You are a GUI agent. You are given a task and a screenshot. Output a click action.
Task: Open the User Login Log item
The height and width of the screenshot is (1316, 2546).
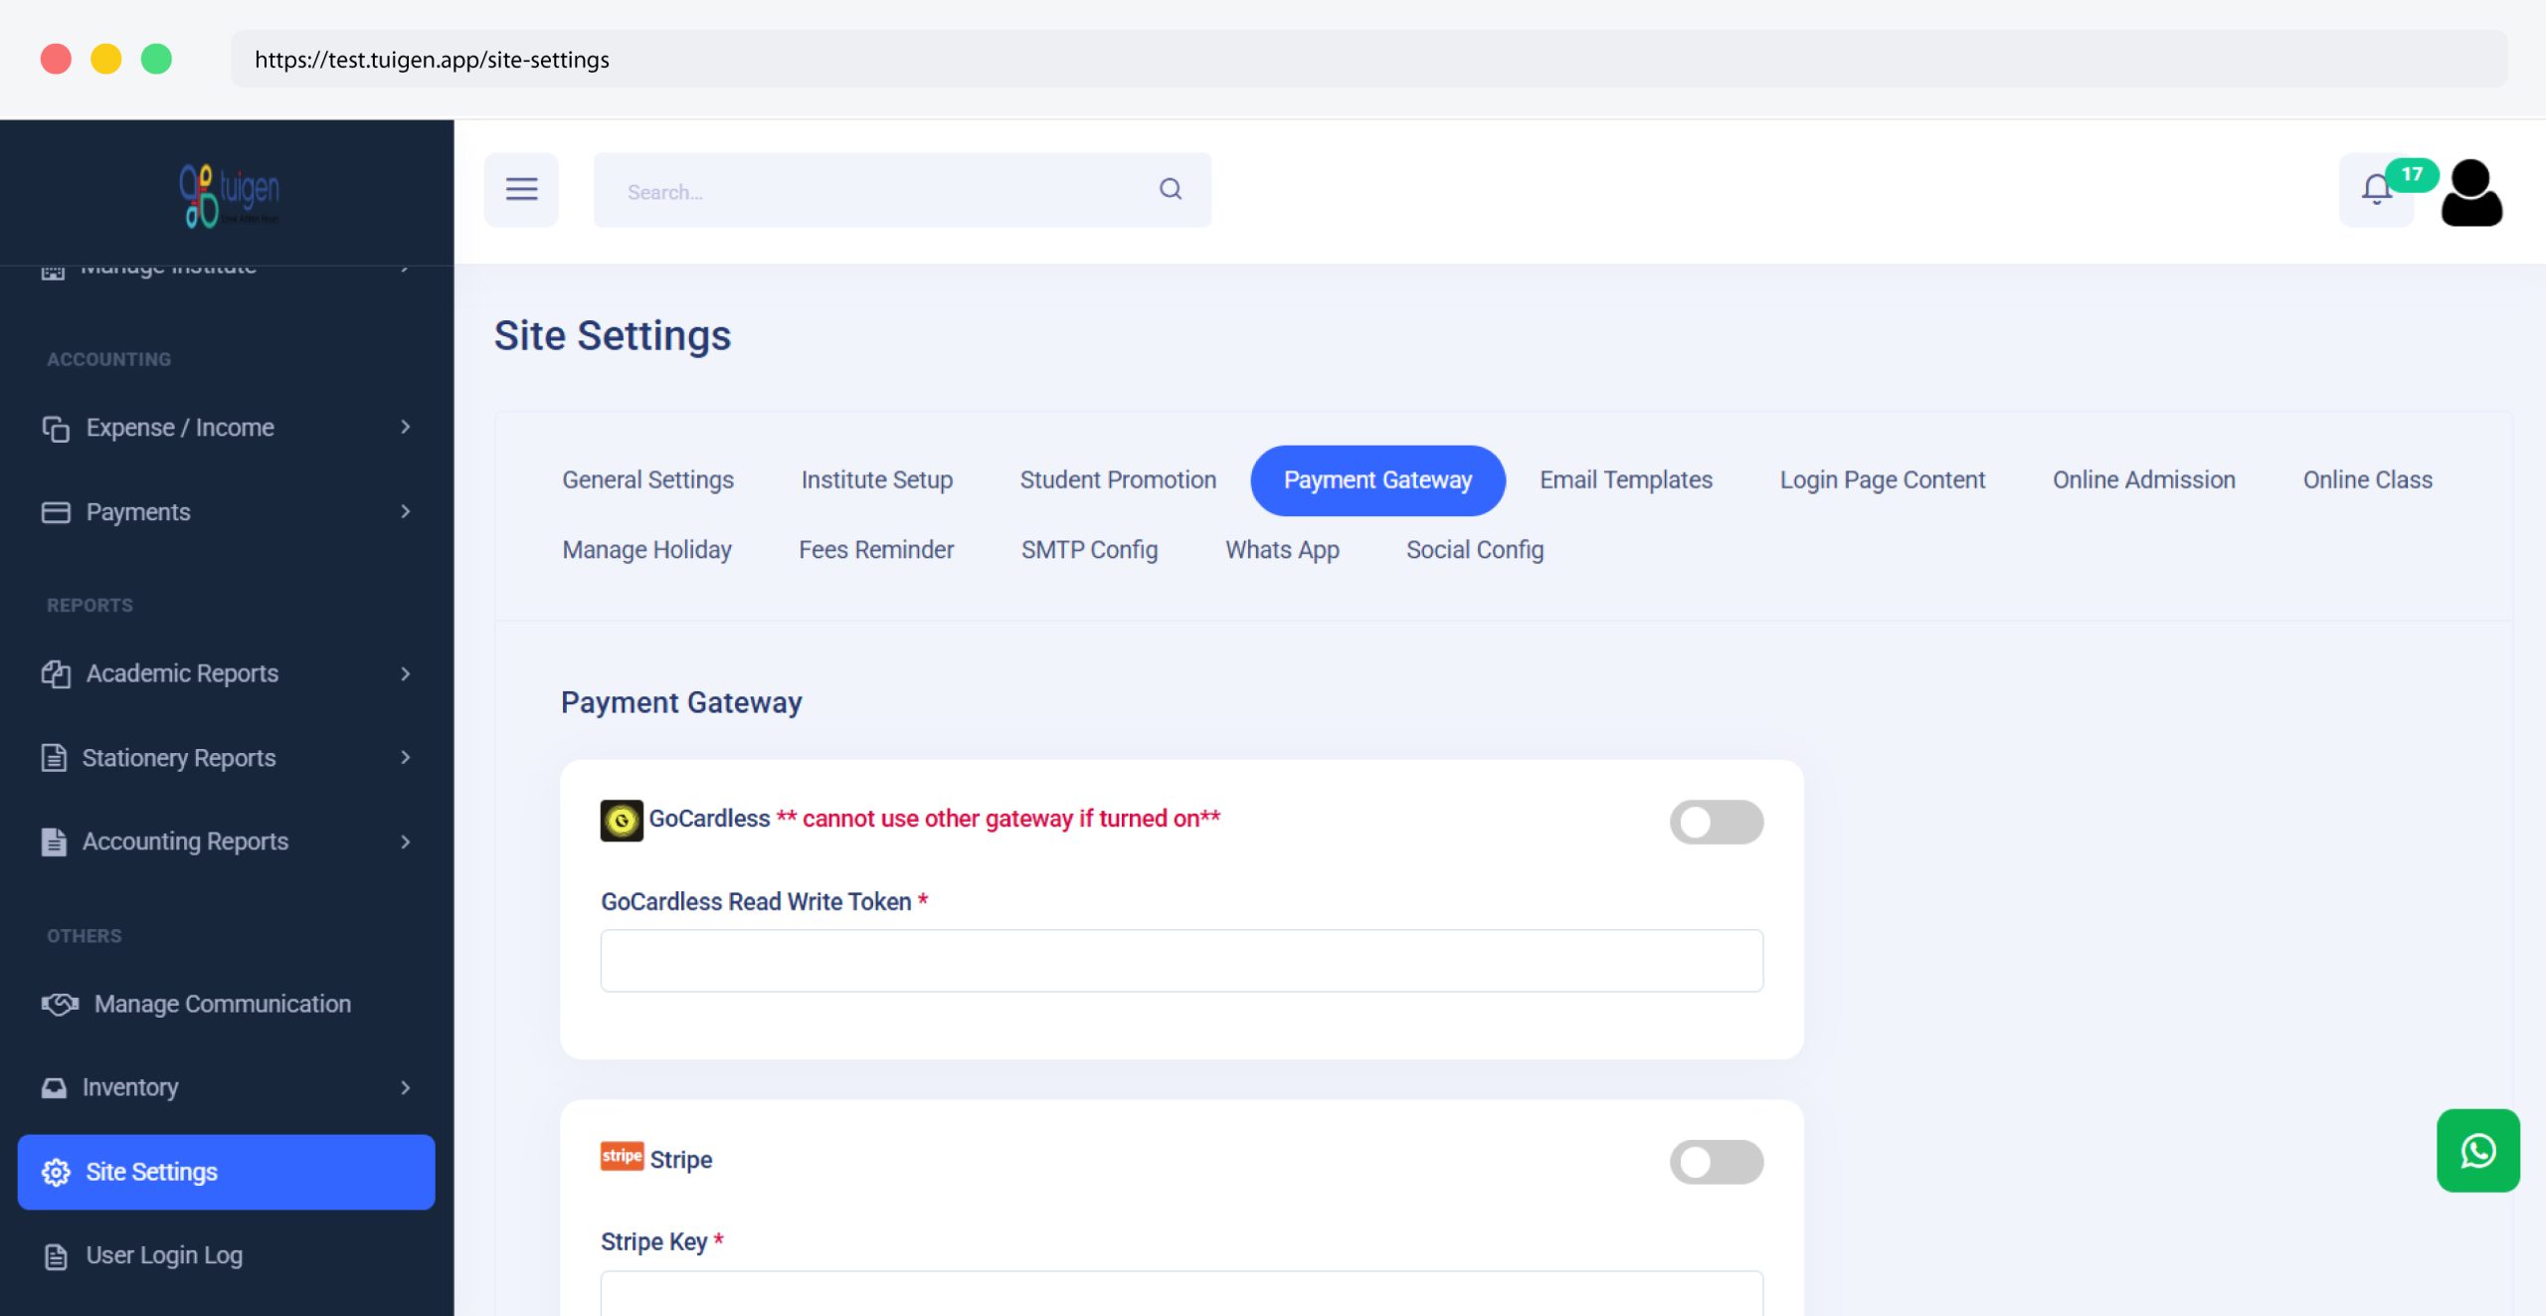pyautogui.click(x=164, y=1255)
